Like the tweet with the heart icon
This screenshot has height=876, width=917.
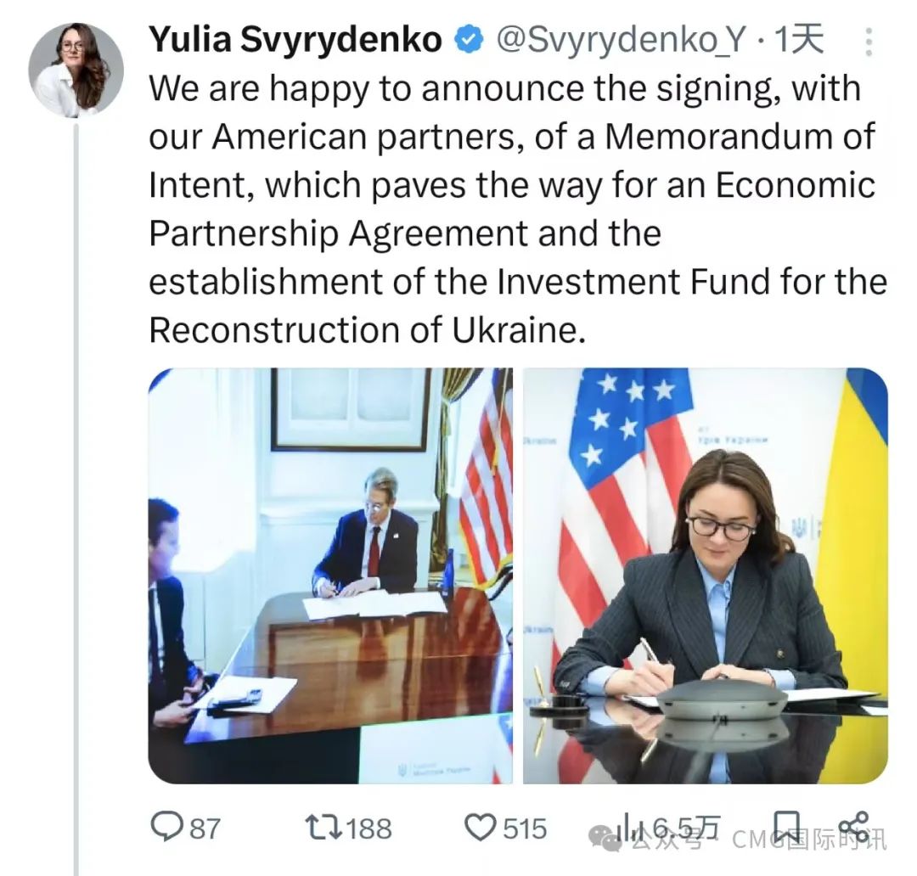coord(481,826)
